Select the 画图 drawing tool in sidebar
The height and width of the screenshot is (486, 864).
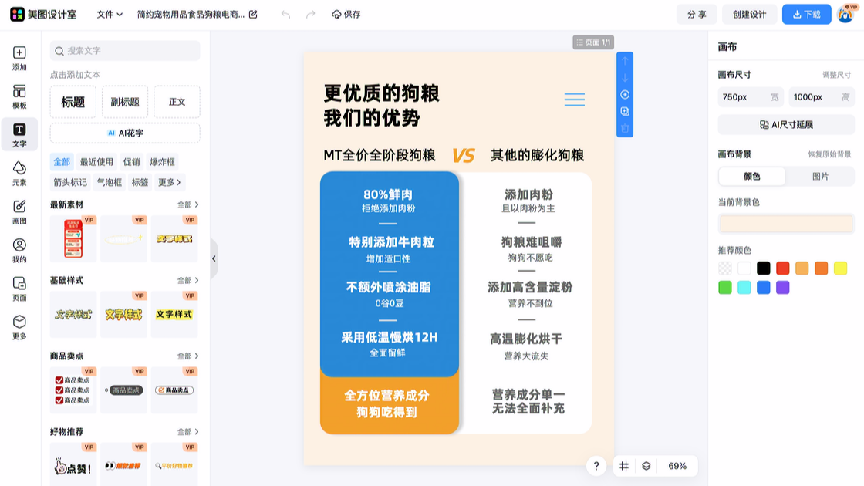pos(19,212)
